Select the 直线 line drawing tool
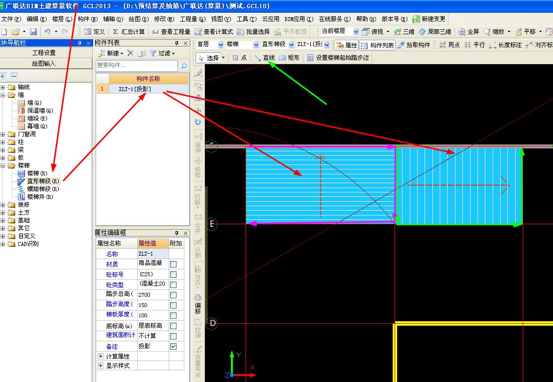 (x=265, y=58)
